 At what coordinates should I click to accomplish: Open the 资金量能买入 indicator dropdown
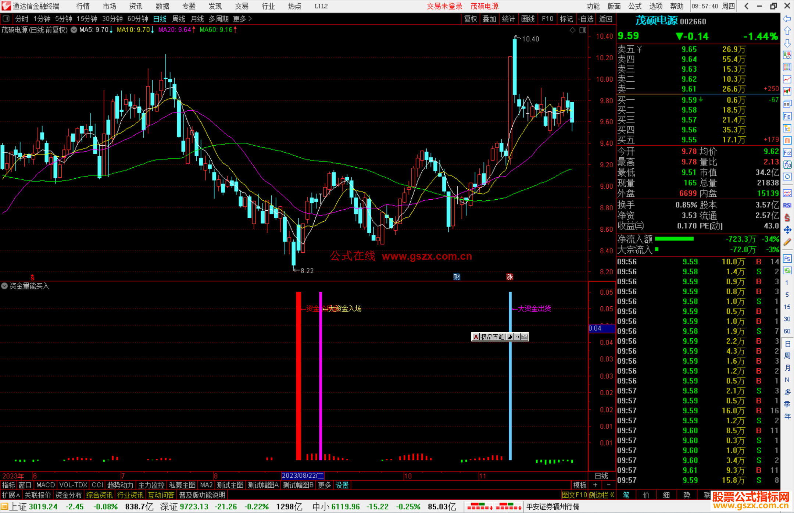tap(4, 286)
